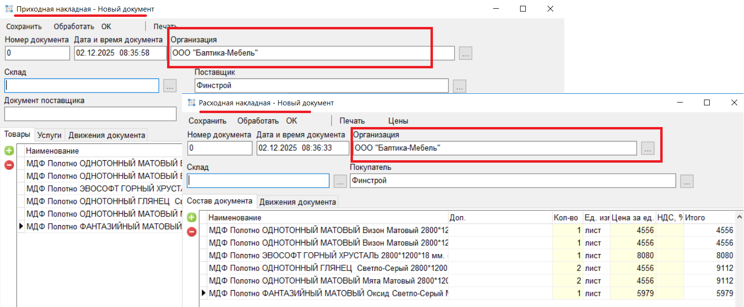Click red minus icon in Приходная накладная Товары list
Screen dimensions: 744x307
pos(9,165)
